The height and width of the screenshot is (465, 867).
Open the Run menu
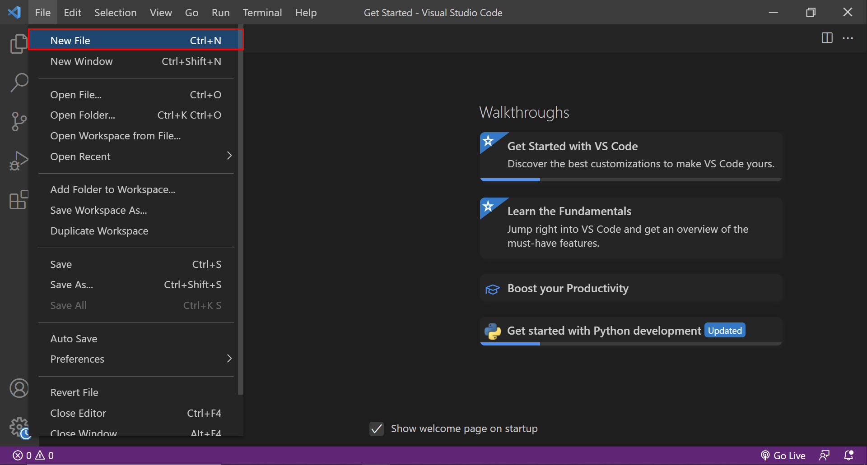pos(220,13)
